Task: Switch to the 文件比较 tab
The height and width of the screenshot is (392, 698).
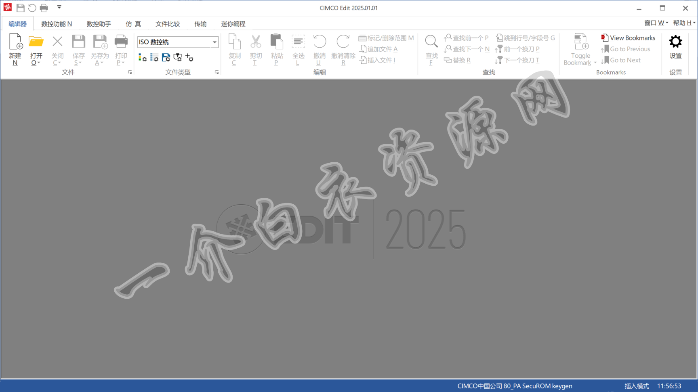Action: pos(168,24)
